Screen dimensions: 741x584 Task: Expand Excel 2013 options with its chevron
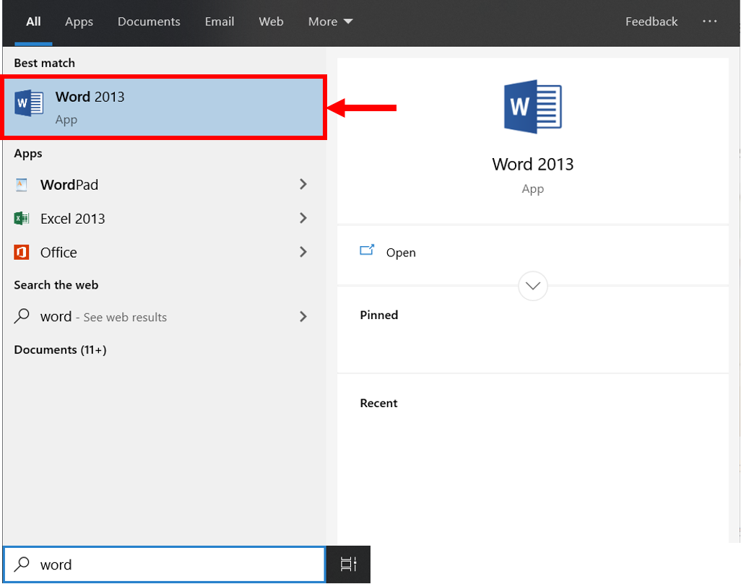click(303, 218)
